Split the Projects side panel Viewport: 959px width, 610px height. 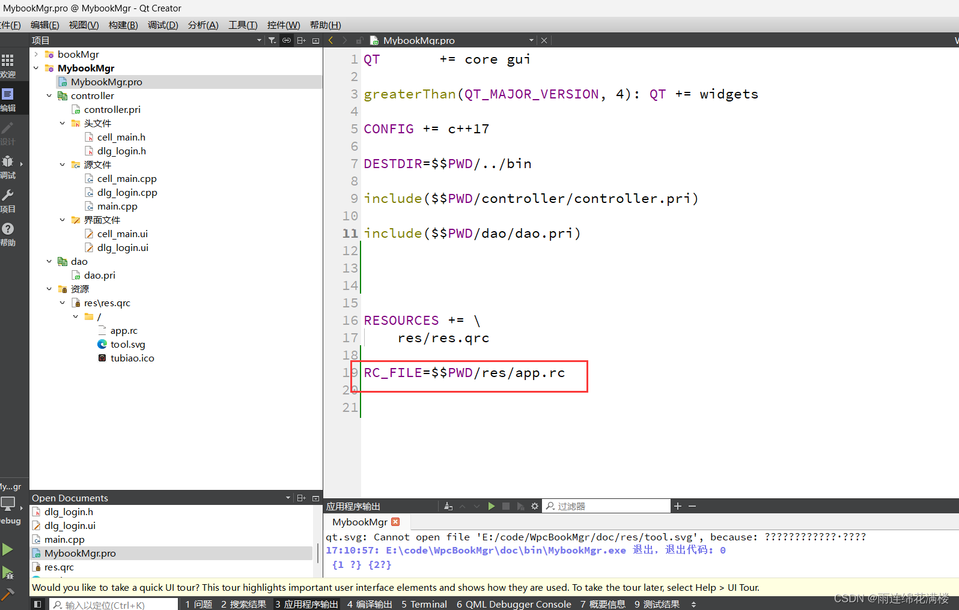click(x=301, y=40)
